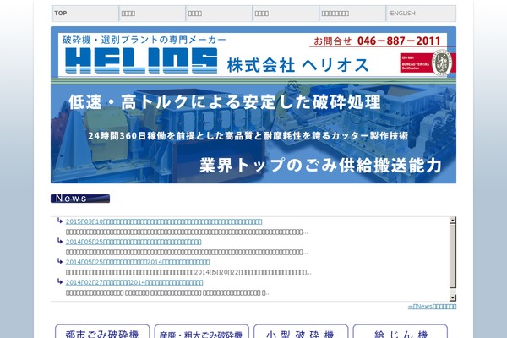
Task: Click the 046-887-2011 inquiry phone number
Action: (399, 41)
